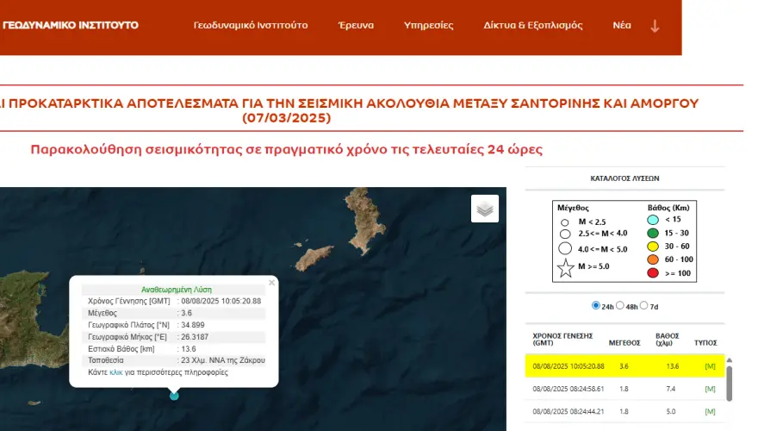Click the earthquake list scrollbar
This screenshot has width=758, height=431.
point(729,381)
